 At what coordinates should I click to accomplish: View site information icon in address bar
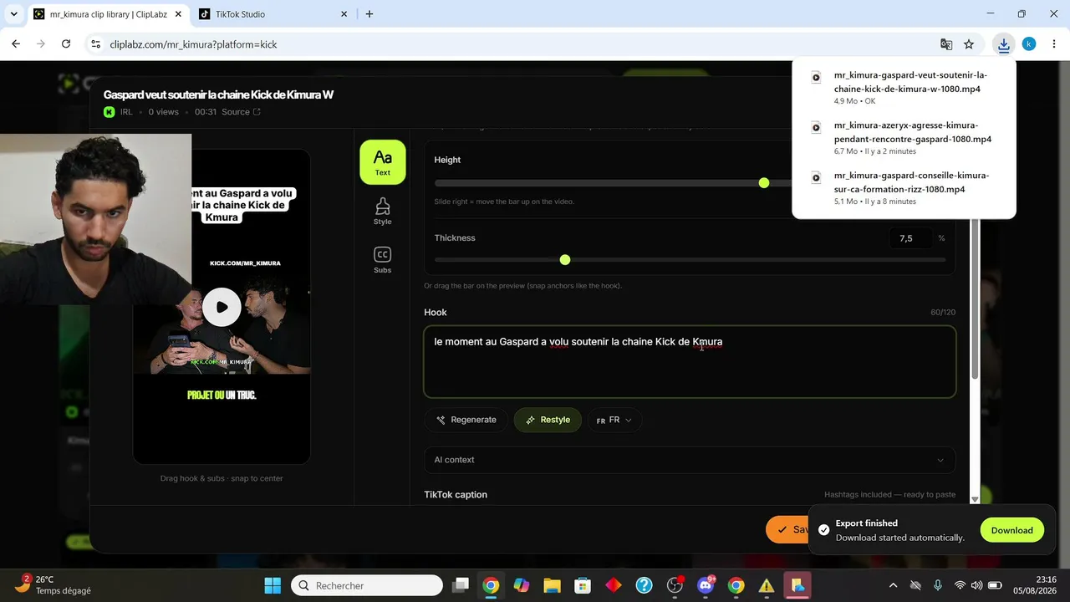point(95,44)
